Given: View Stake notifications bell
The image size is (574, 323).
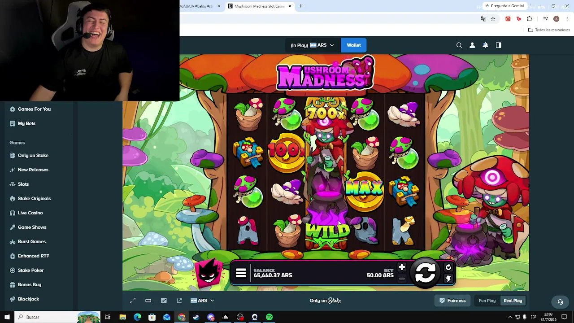Looking at the screenshot, I should [x=485, y=45].
